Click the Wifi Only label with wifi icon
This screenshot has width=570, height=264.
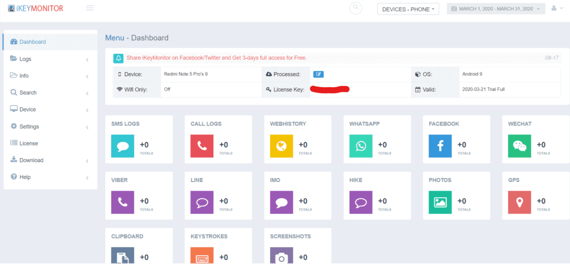click(132, 89)
